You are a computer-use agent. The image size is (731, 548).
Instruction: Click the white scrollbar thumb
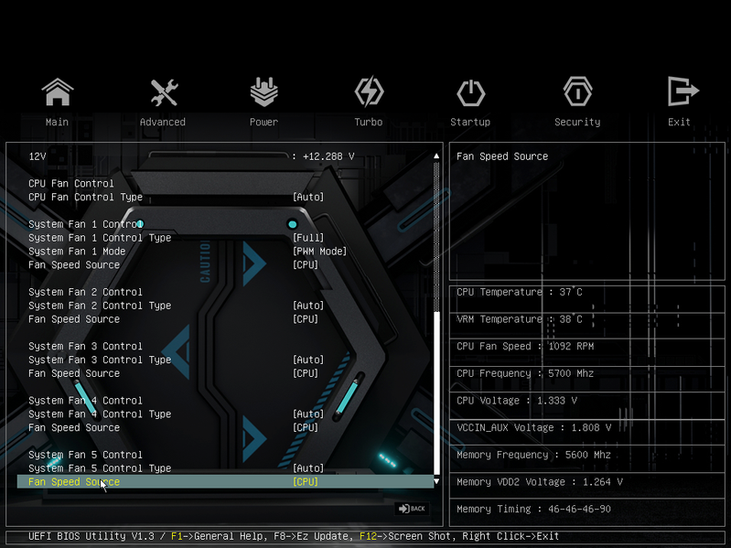(436, 393)
